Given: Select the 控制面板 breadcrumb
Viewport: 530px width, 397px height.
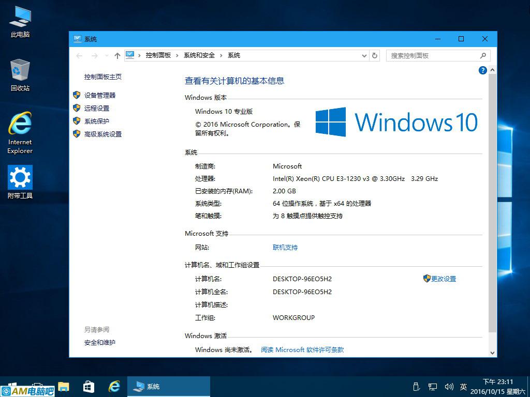Looking at the screenshot, I should pyautogui.click(x=158, y=55).
